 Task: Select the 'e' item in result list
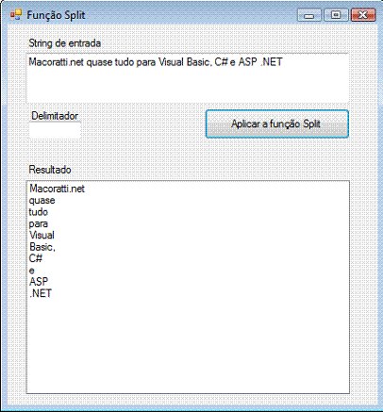click(32, 271)
